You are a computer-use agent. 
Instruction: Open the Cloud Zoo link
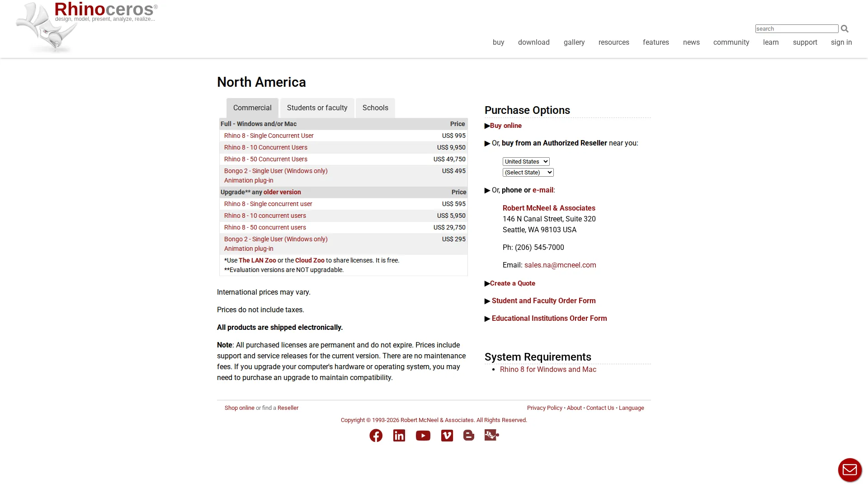click(310, 260)
